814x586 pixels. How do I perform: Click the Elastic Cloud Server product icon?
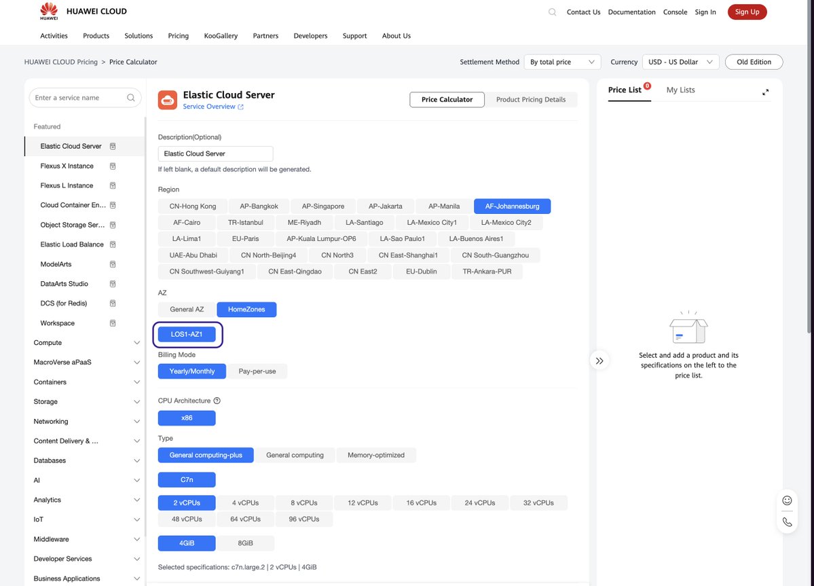click(168, 100)
